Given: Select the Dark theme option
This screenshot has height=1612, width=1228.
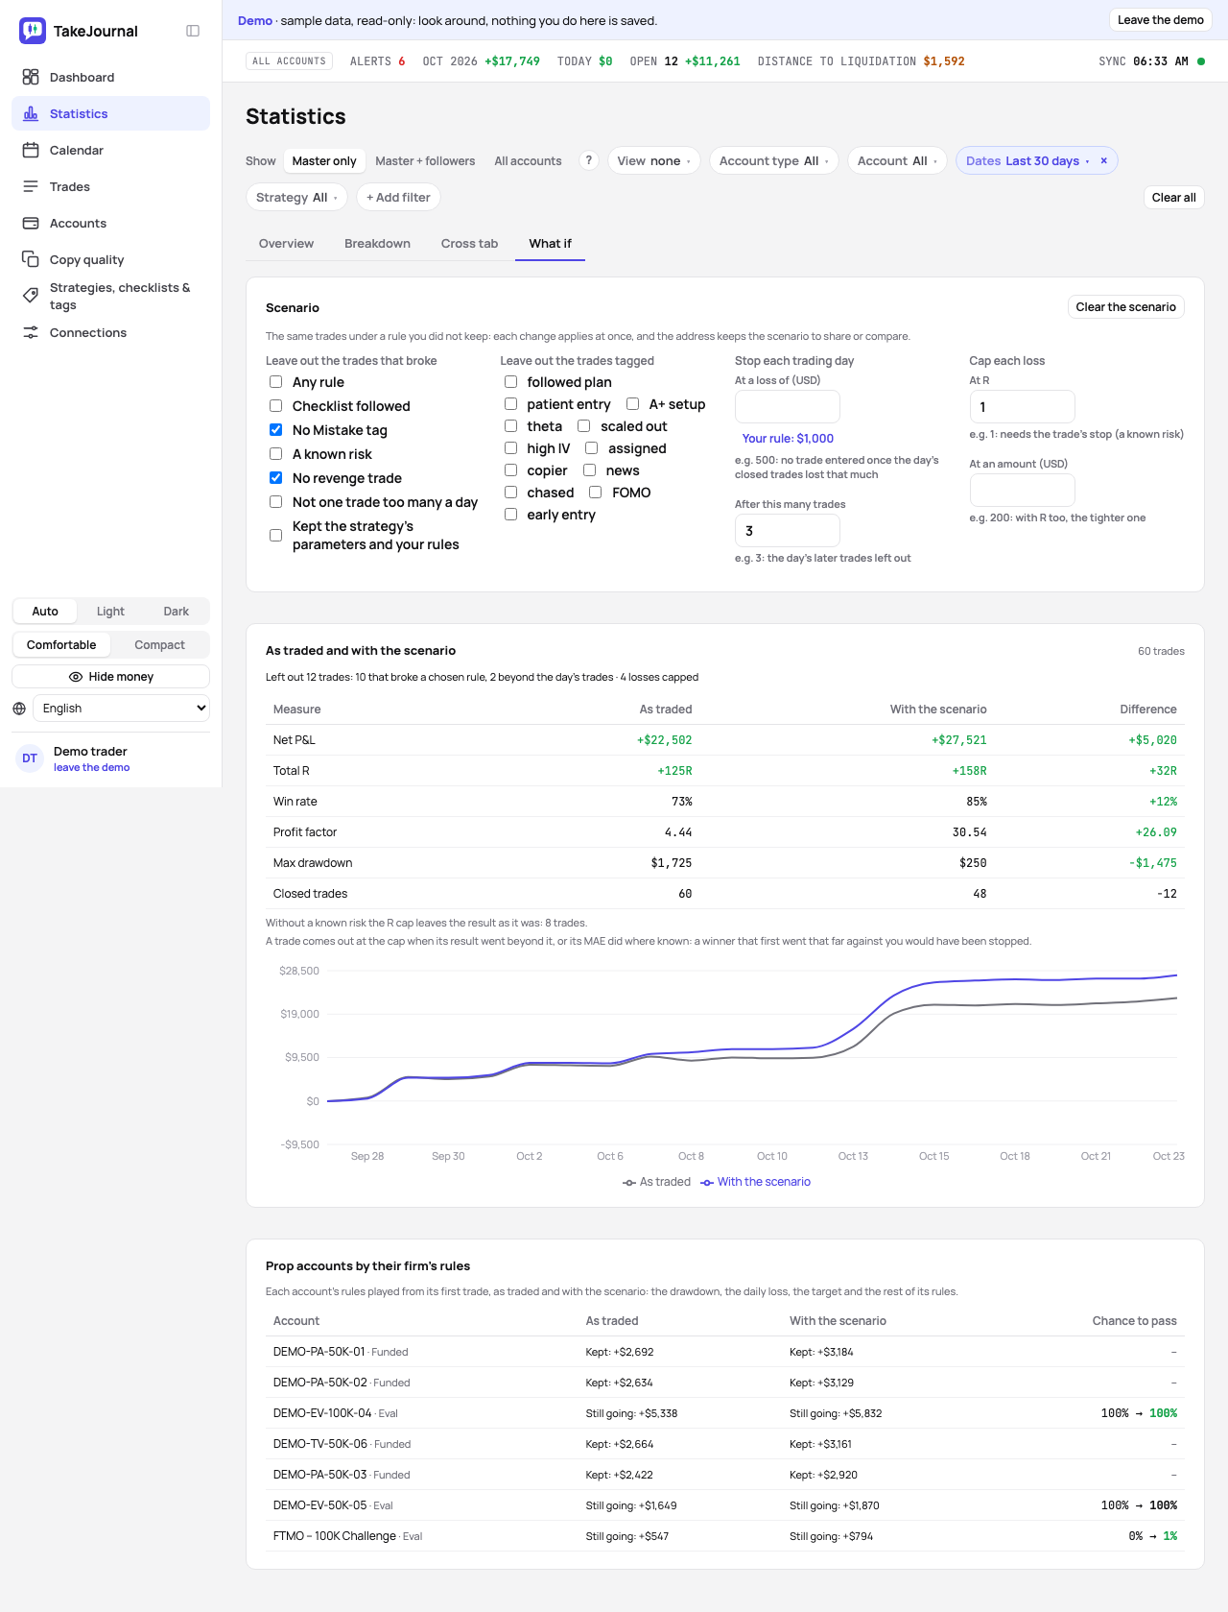Looking at the screenshot, I should (177, 612).
